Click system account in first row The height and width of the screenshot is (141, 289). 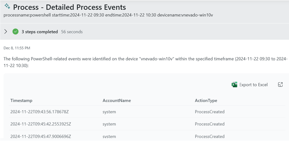tap(109, 112)
